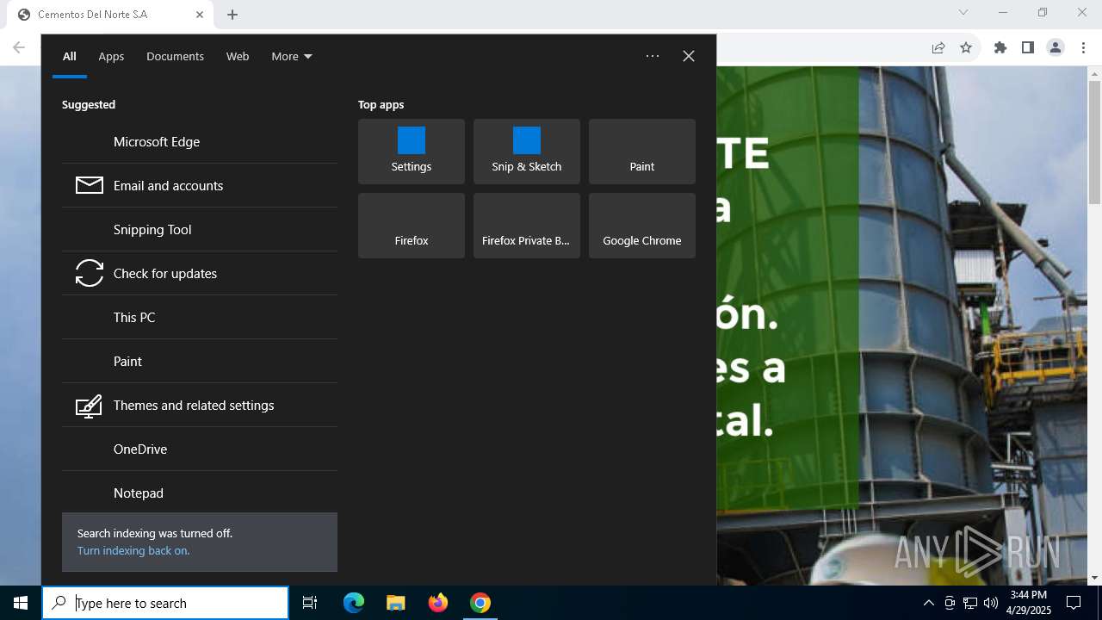This screenshot has width=1102, height=620.
Task: Open Chrome extensions puzzle icon
Action: pos(1000,47)
